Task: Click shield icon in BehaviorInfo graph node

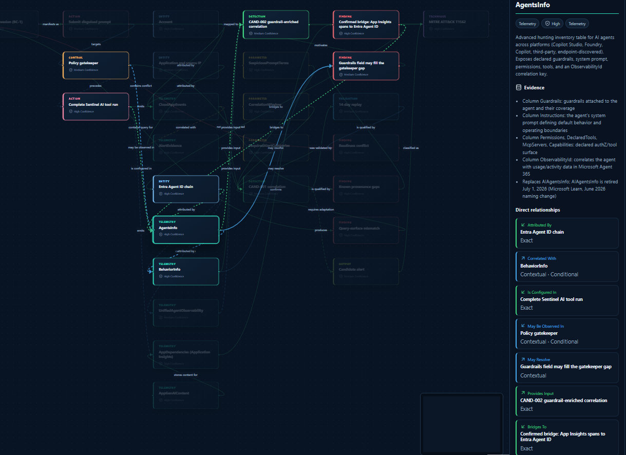Action: coord(161,276)
